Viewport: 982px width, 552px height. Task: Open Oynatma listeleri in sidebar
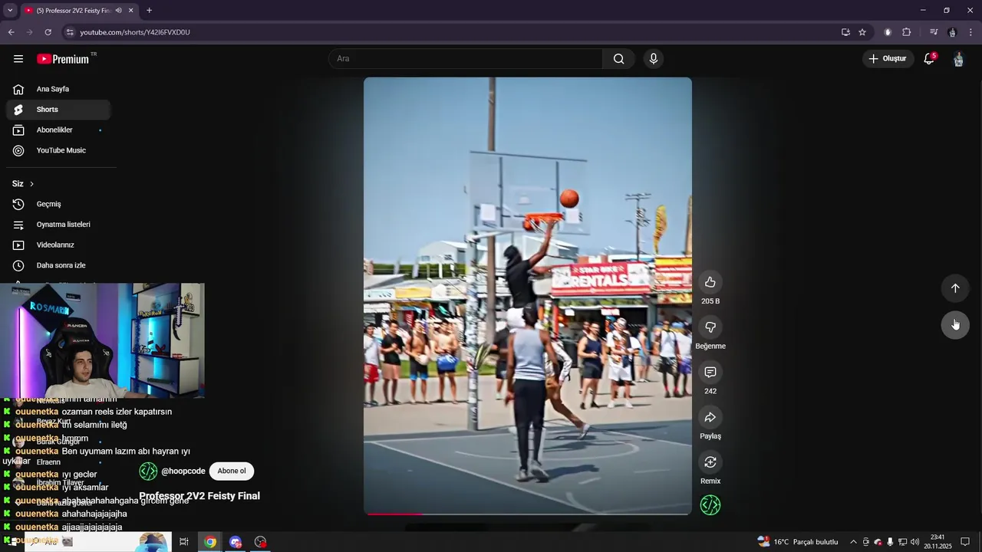(58, 225)
